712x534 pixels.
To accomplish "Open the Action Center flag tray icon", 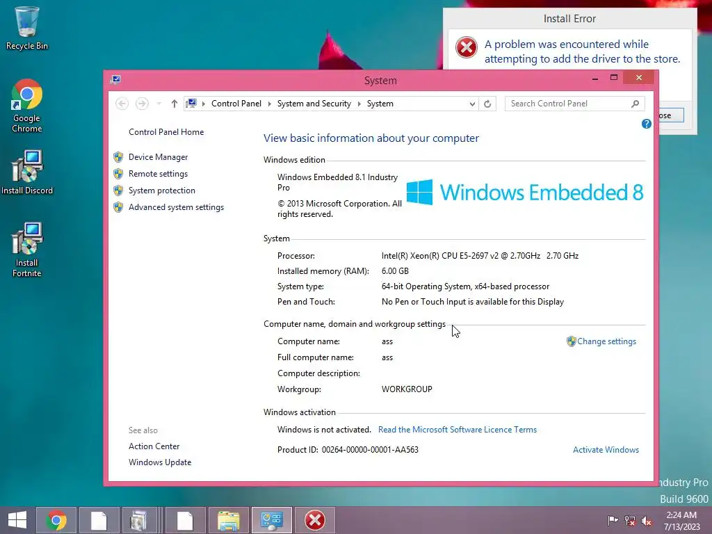I will pyautogui.click(x=613, y=520).
